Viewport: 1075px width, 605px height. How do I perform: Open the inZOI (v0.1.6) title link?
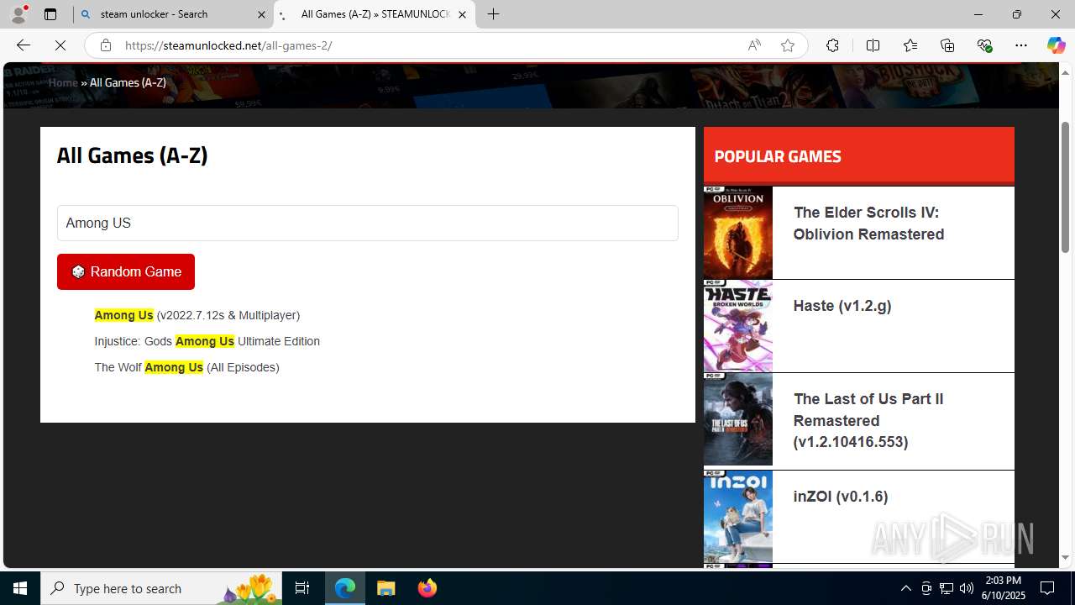tap(841, 497)
